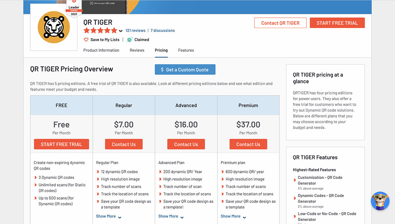Expand Show More under Advanced plan
Screen dimensions: 395x224
click(x=171, y=216)
